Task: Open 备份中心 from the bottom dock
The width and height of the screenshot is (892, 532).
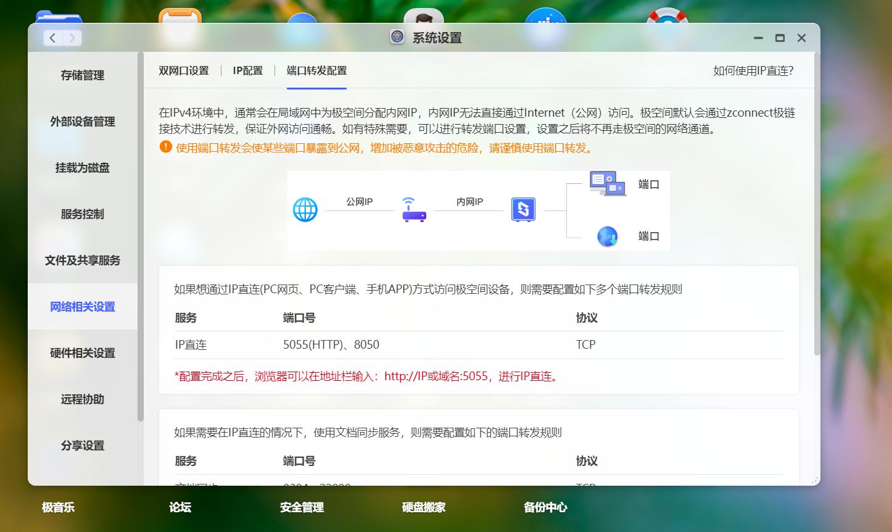Action: coord(545,507)
